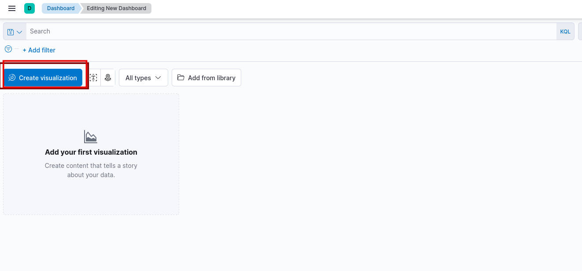Screen dimensions: 582x271
Task: Open filter options circle icon
Action: [8, 49]
